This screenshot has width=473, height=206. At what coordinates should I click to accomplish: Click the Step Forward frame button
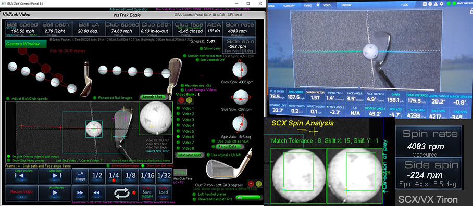pyautogui.click(x=21, y=176)
